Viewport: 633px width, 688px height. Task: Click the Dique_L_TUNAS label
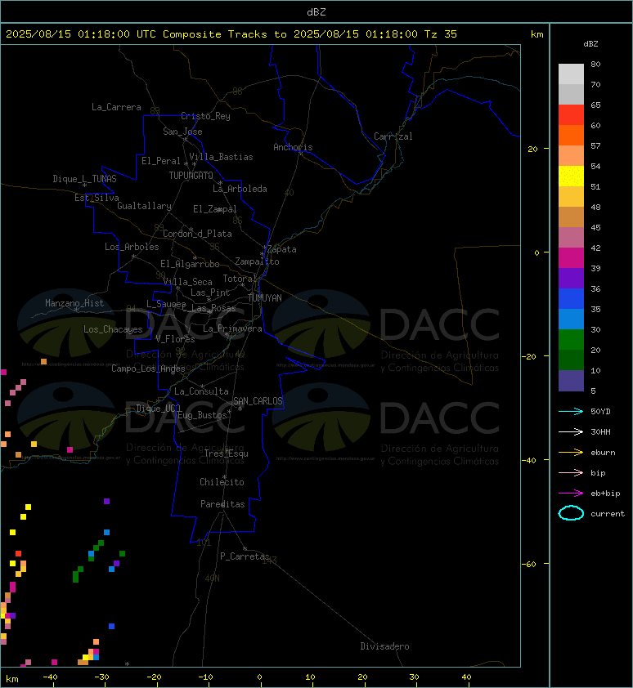(x=84, y=179)
